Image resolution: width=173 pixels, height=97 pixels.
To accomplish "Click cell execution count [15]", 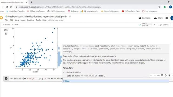I will tap(6, 30).
